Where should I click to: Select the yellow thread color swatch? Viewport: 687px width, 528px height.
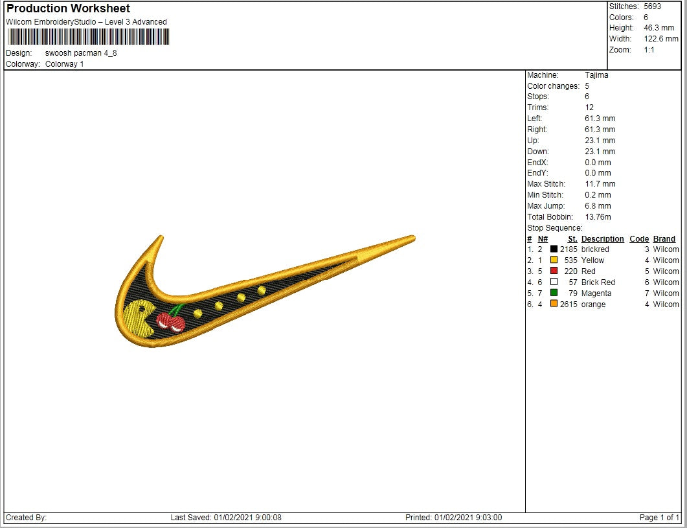[554, 260]
